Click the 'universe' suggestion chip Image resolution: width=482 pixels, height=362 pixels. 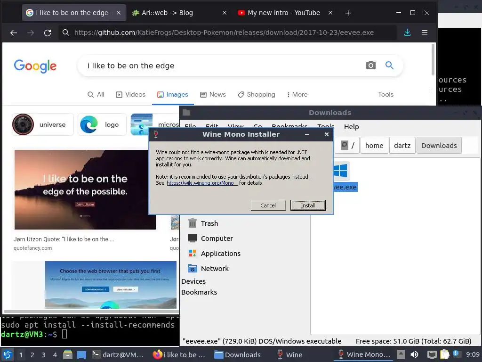pyautogui.click(x=43, y=124)
